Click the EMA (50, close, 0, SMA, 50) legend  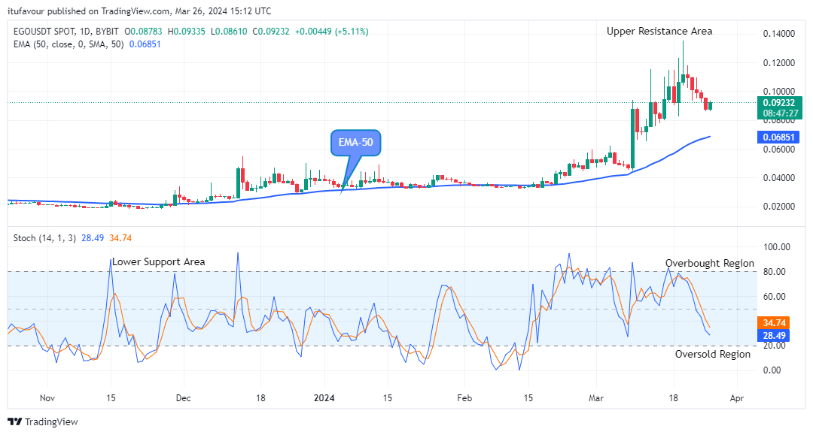pyautogui.click(x=69, y=44)
